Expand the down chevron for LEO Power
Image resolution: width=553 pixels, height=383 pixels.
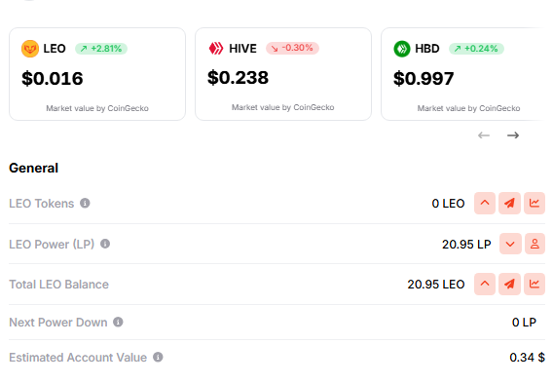pos(510,244)
